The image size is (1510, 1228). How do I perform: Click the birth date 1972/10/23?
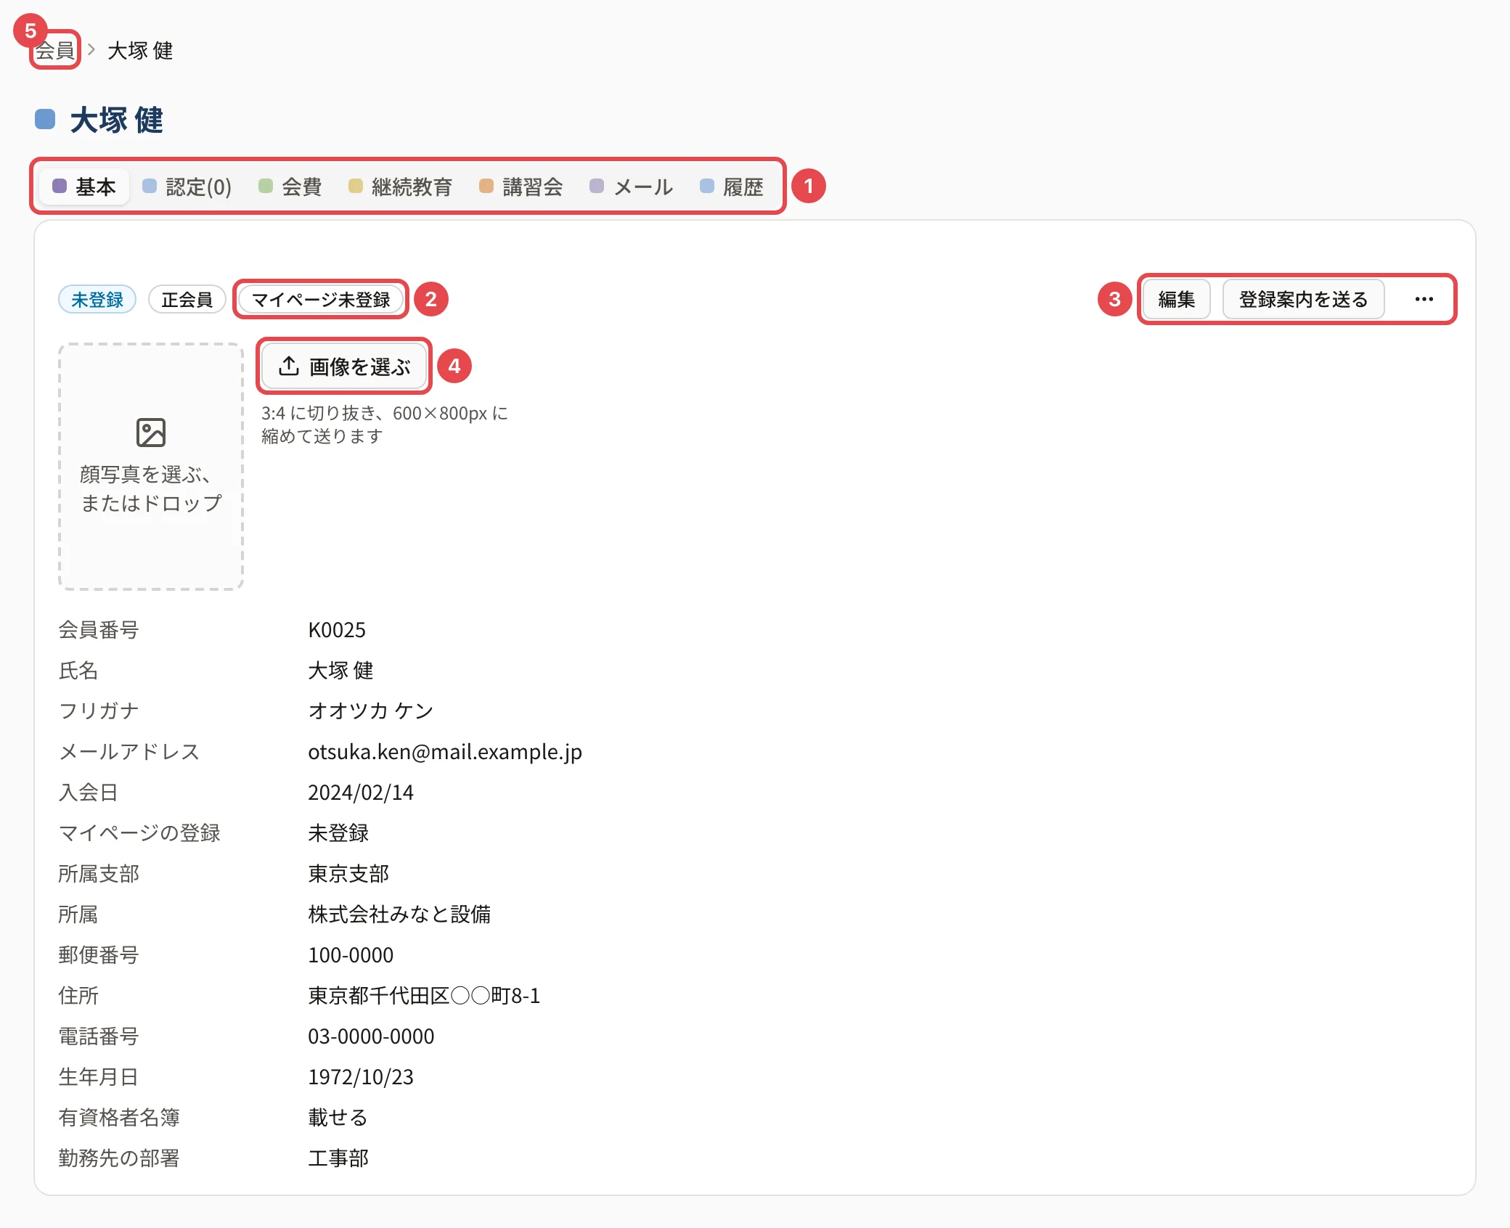click(x=361, y=1076)
